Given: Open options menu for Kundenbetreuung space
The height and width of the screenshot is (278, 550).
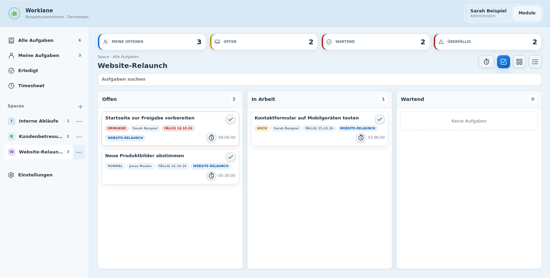Looking at the screenshot, I should point(79,137).
